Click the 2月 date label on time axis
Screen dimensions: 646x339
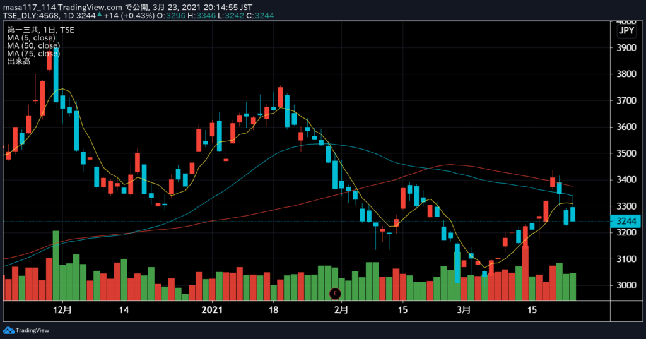coord(341,310)
